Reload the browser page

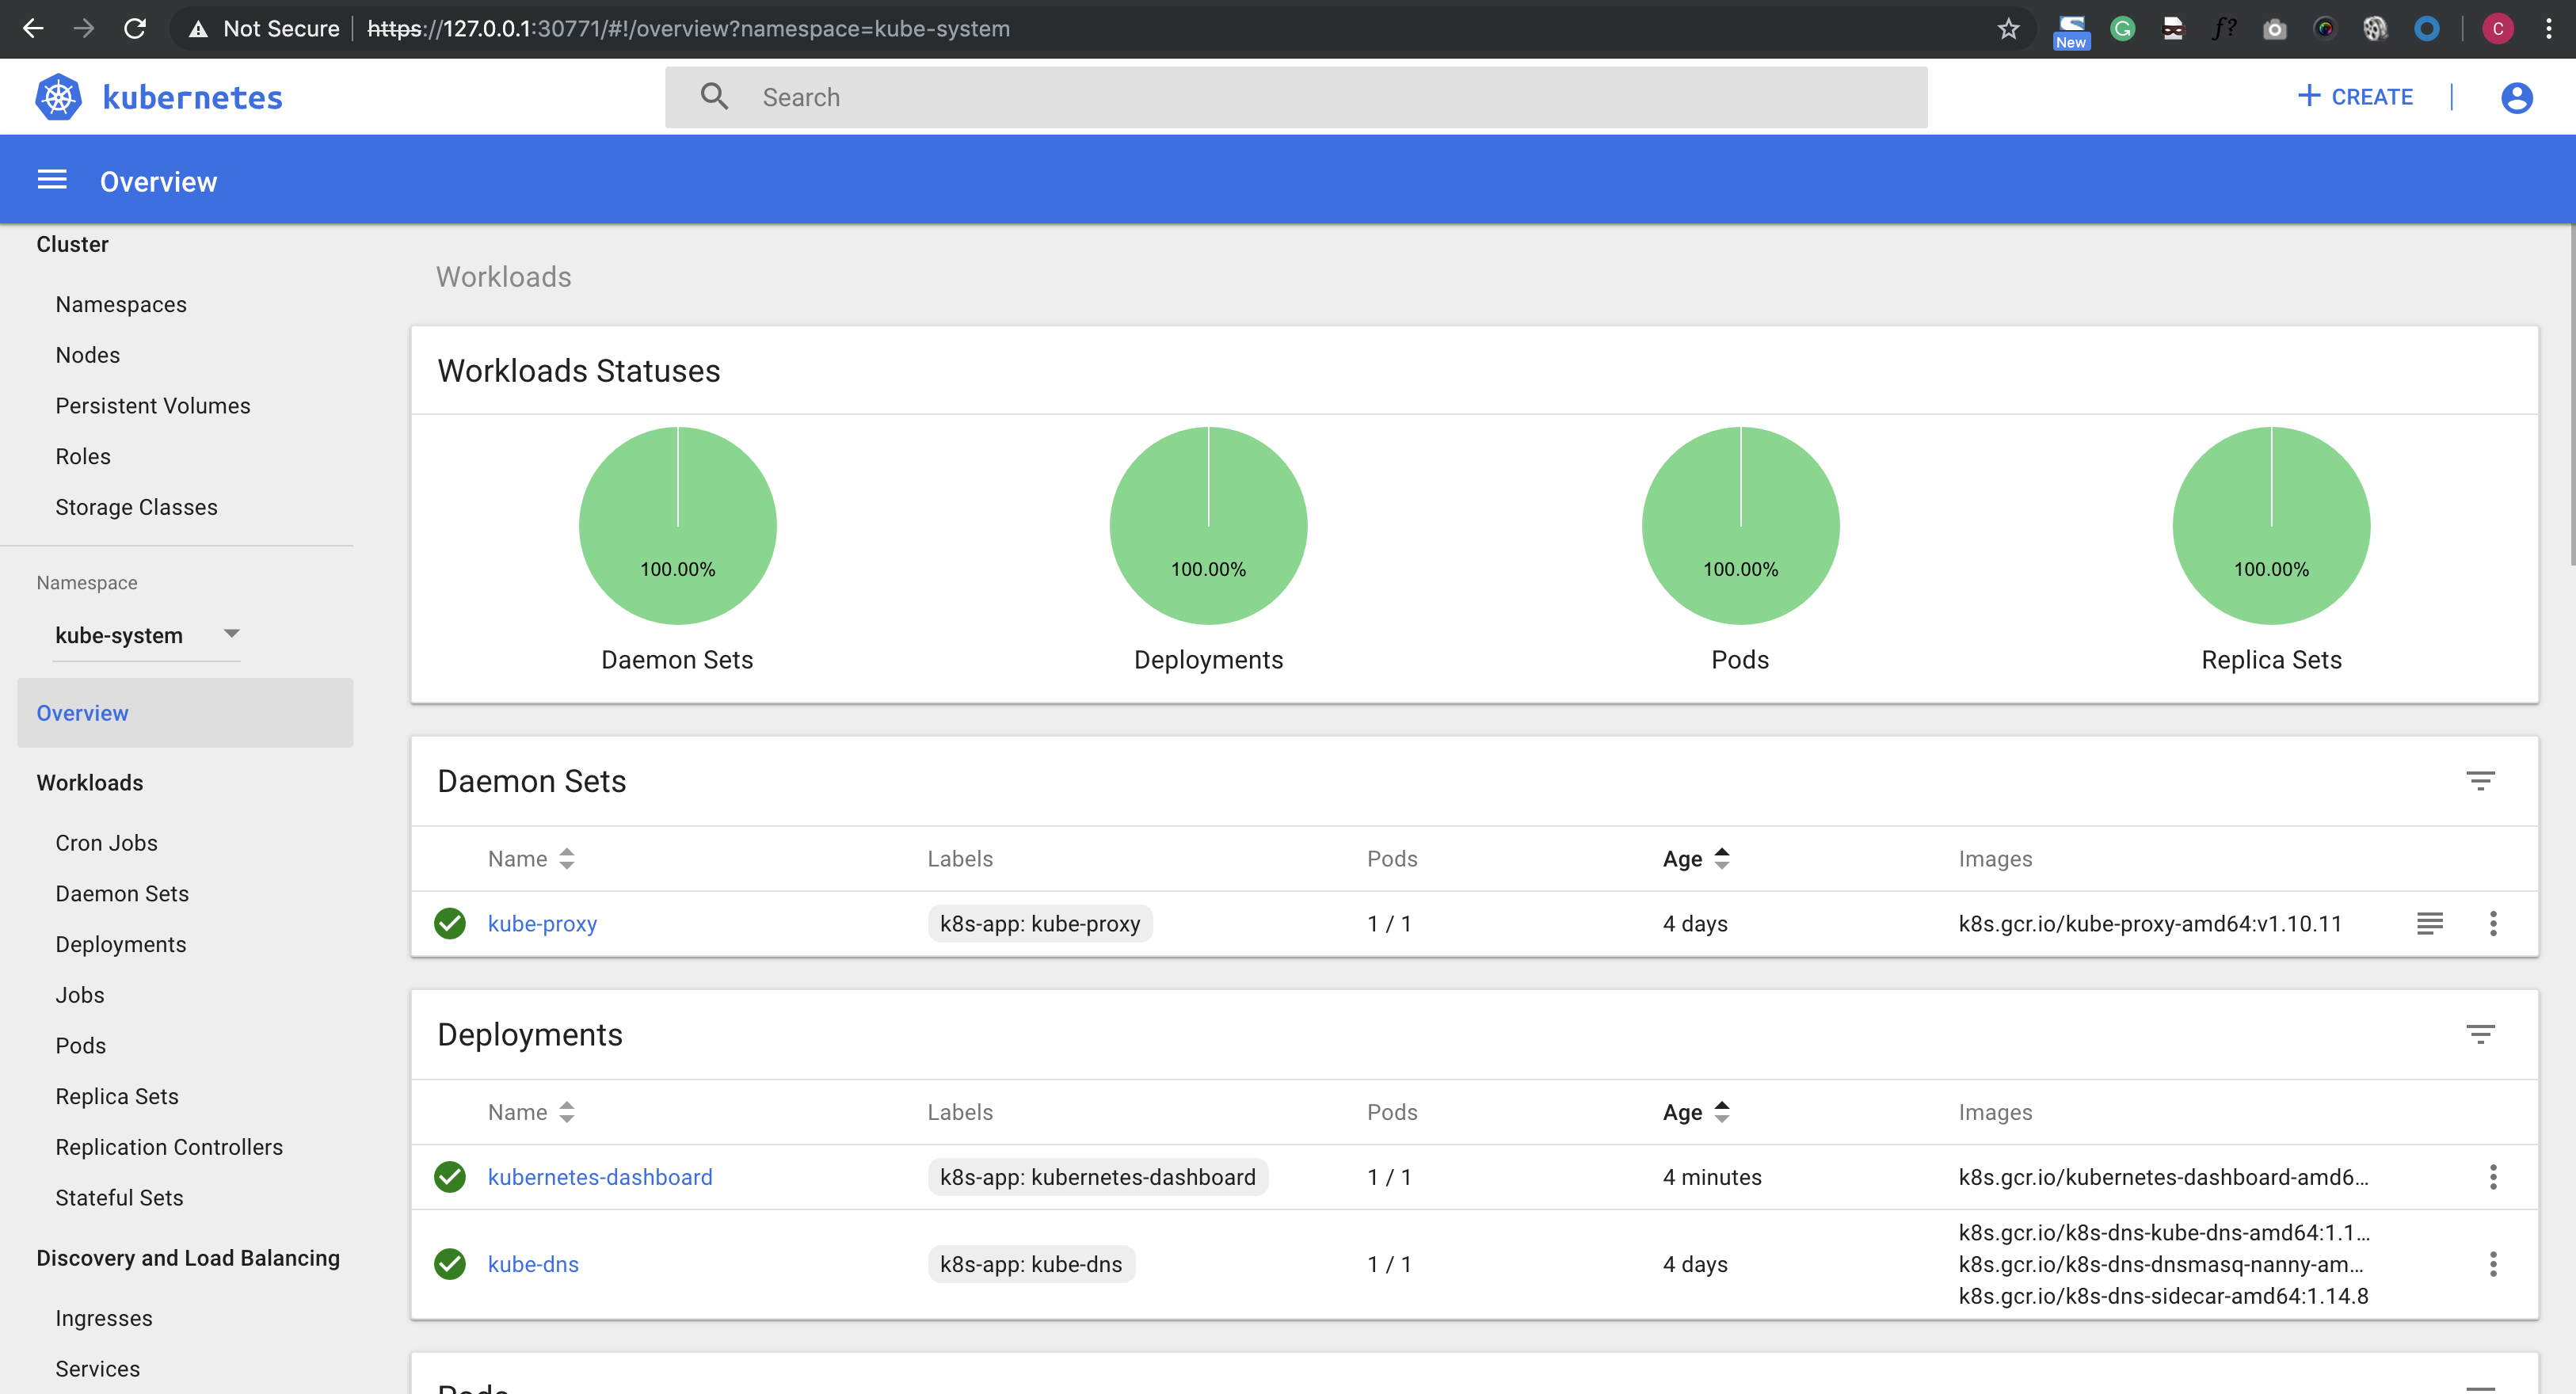[135, 28]
